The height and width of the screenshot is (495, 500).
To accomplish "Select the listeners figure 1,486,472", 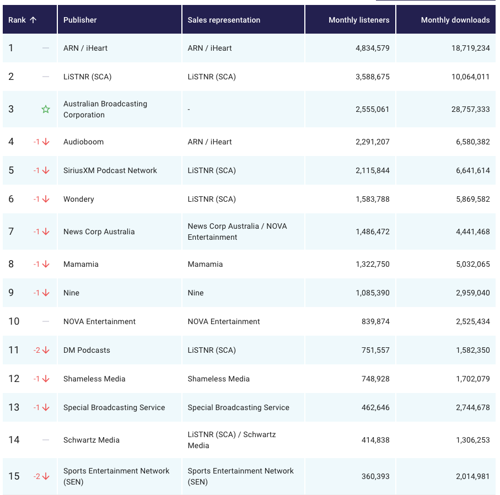I will 373,232.
